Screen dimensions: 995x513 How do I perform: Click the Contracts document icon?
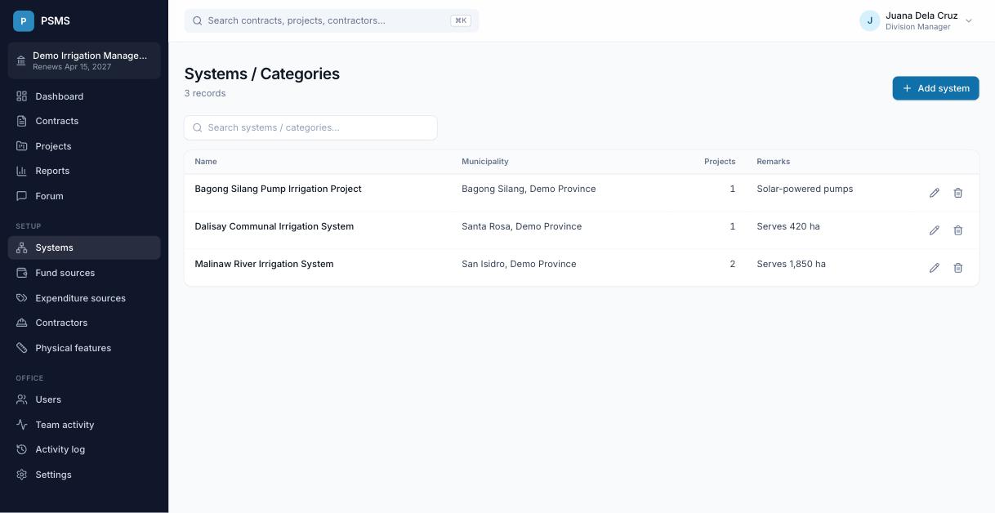[x=22, y=121]
